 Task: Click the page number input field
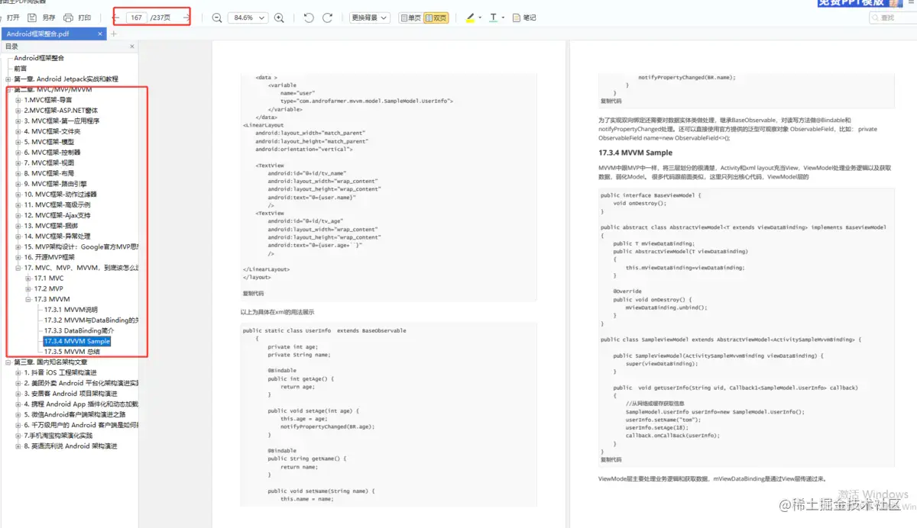[x=137, y=18]
